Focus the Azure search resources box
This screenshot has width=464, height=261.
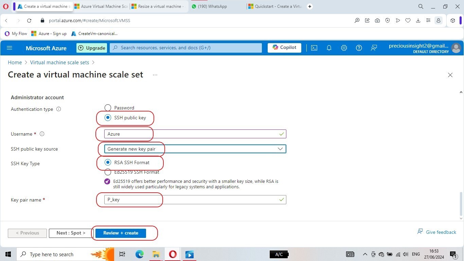(186, 48)
